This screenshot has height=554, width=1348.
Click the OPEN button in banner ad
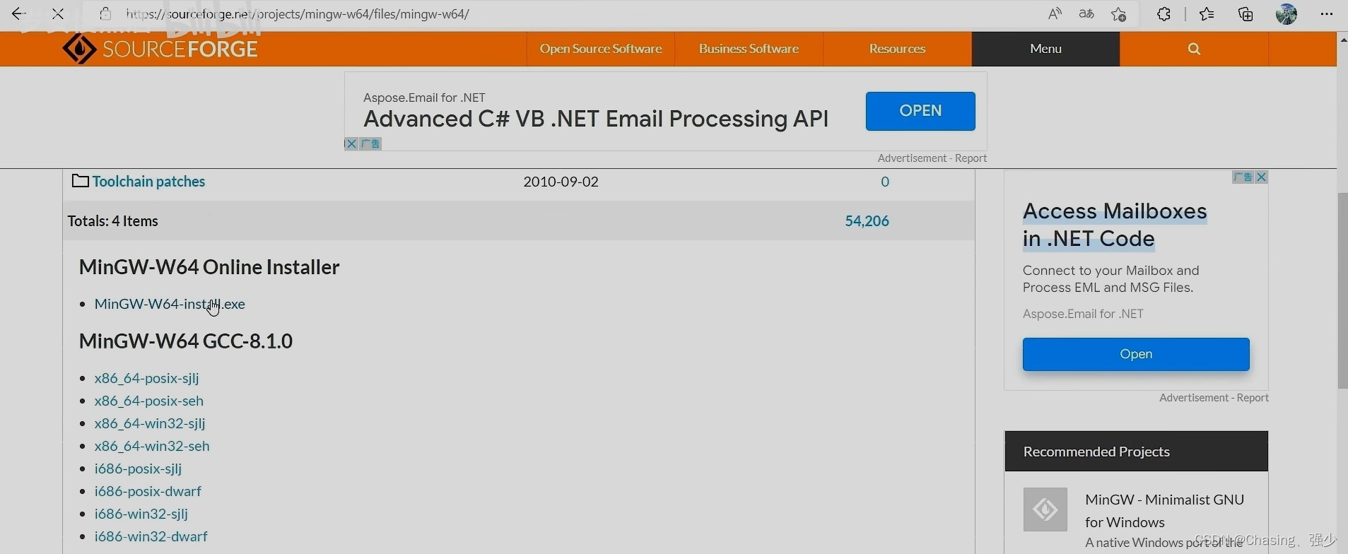(920, 111)
